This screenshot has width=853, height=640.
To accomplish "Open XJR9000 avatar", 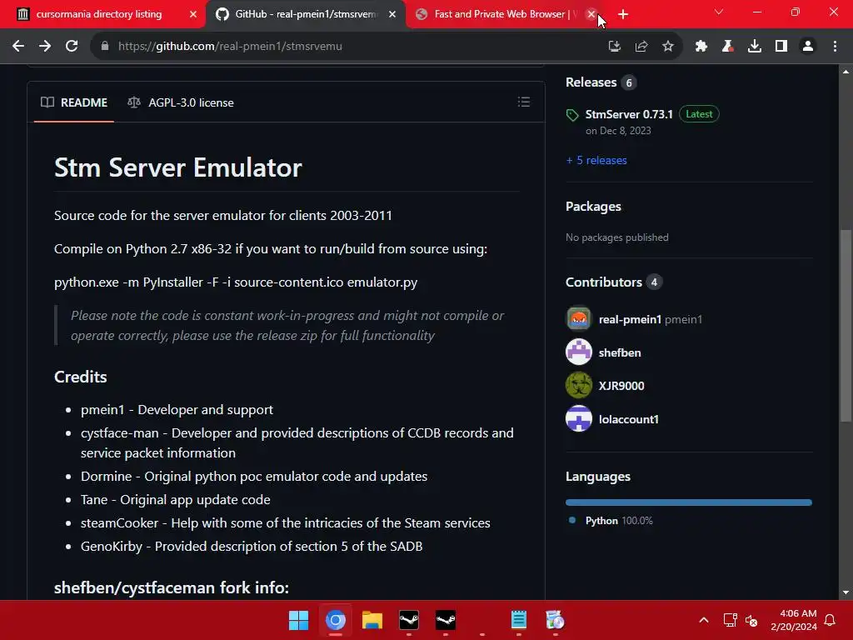I will (579, 385).
